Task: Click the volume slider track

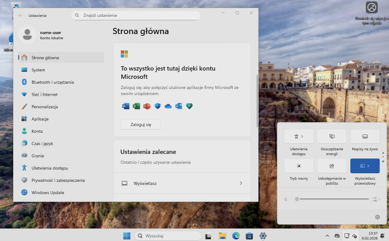Action: 333,199
